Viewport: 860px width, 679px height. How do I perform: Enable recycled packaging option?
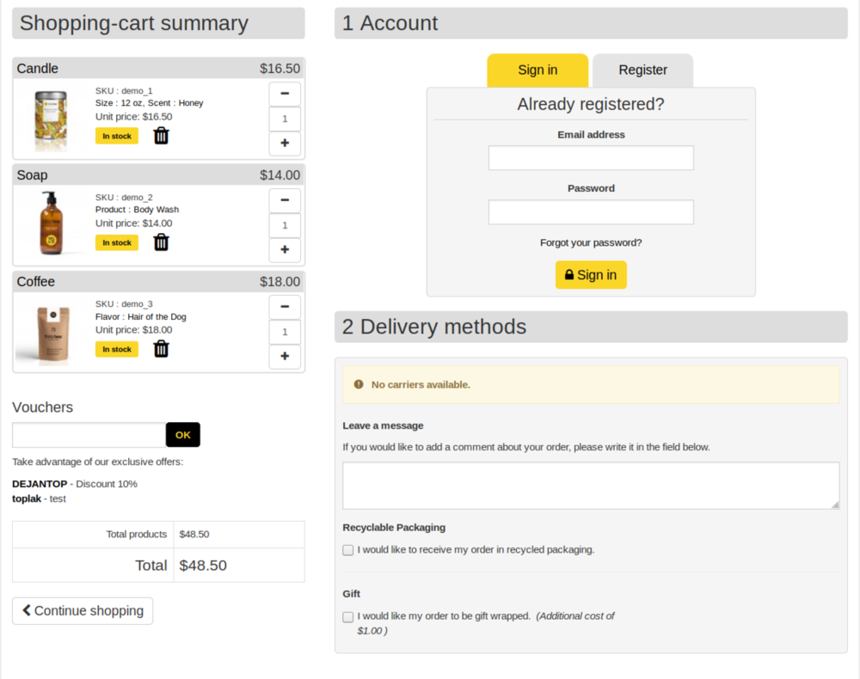[347, 549]
